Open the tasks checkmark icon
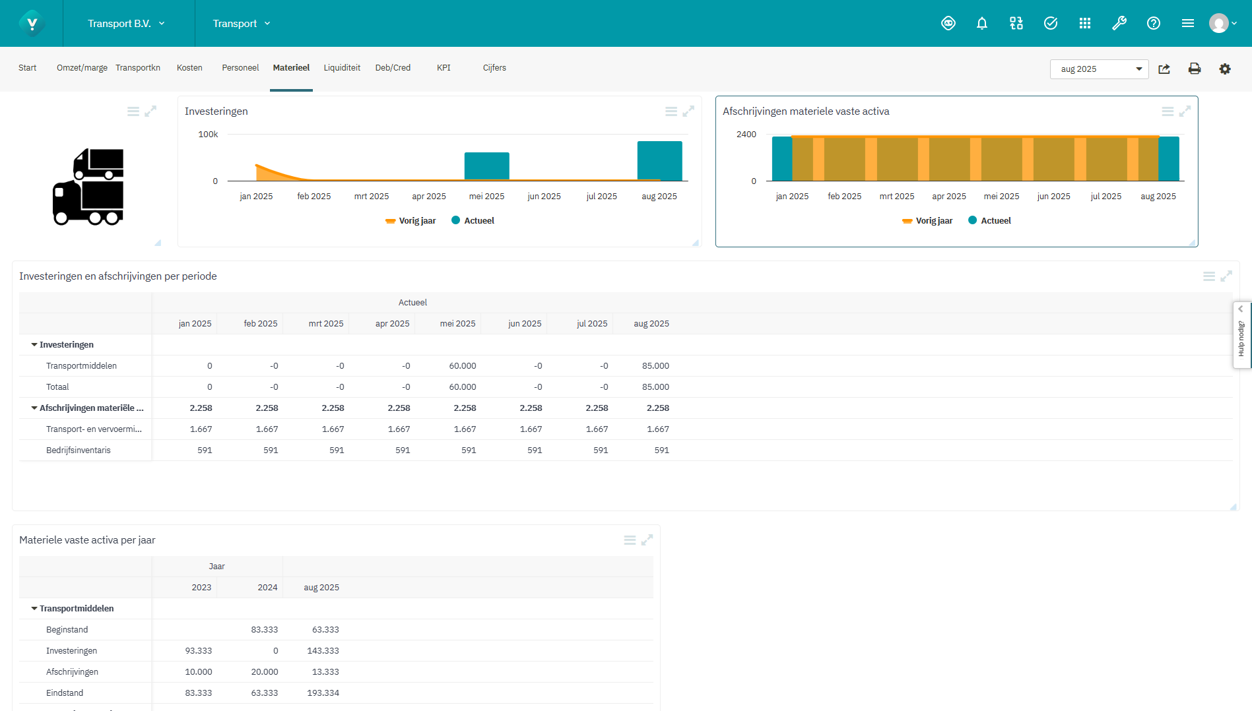 (x=1050, y=23)
